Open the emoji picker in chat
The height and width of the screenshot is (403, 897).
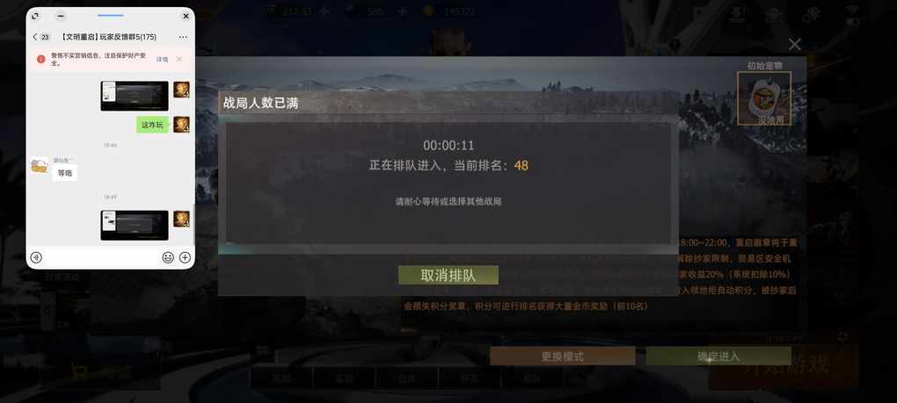click(168, 257)
